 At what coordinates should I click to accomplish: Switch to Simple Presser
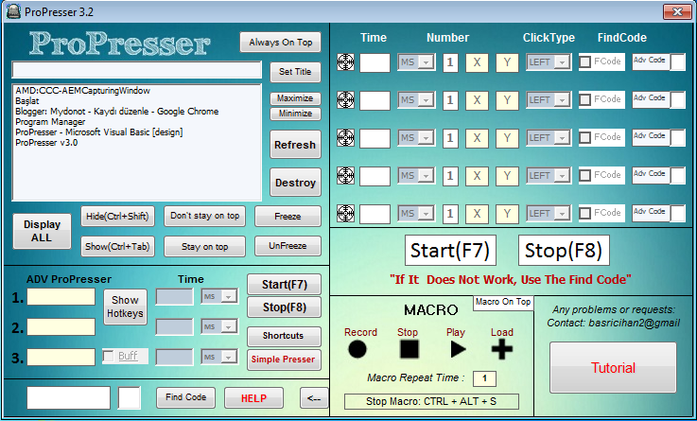pyautogui.click(x=284, y=360)
